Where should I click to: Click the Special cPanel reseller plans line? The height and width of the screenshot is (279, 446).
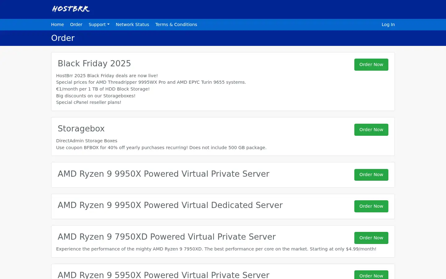click(89, 102)
